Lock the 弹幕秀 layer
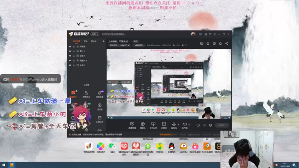This screenshot has width=299, height=168. pyautogui.click(x=74, y=46)
